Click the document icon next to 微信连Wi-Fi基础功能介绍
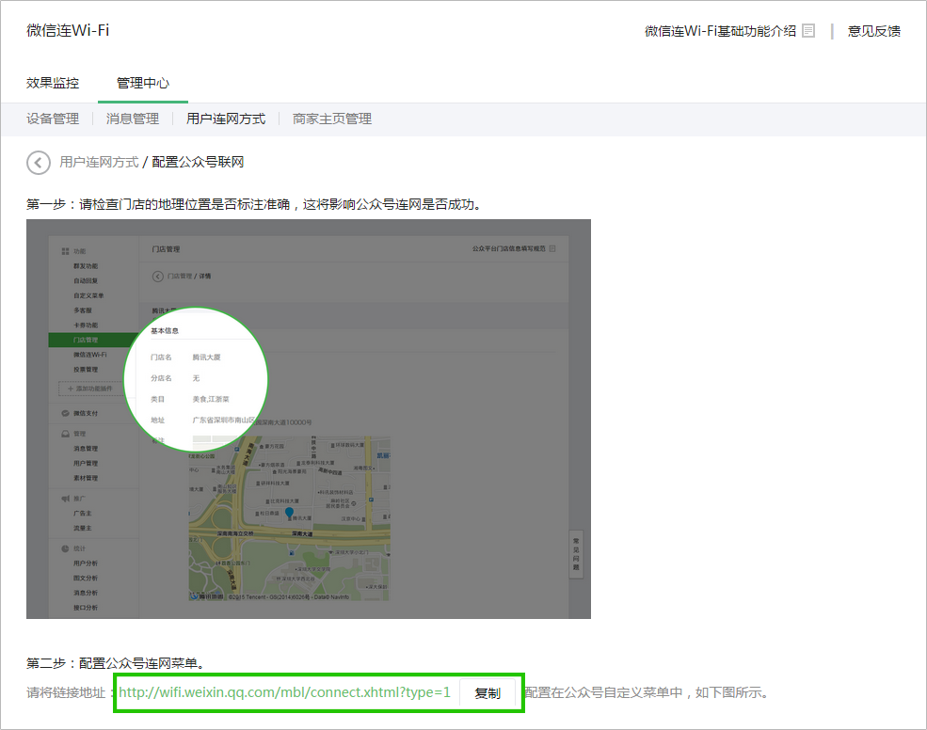 (x=807, y=31)
